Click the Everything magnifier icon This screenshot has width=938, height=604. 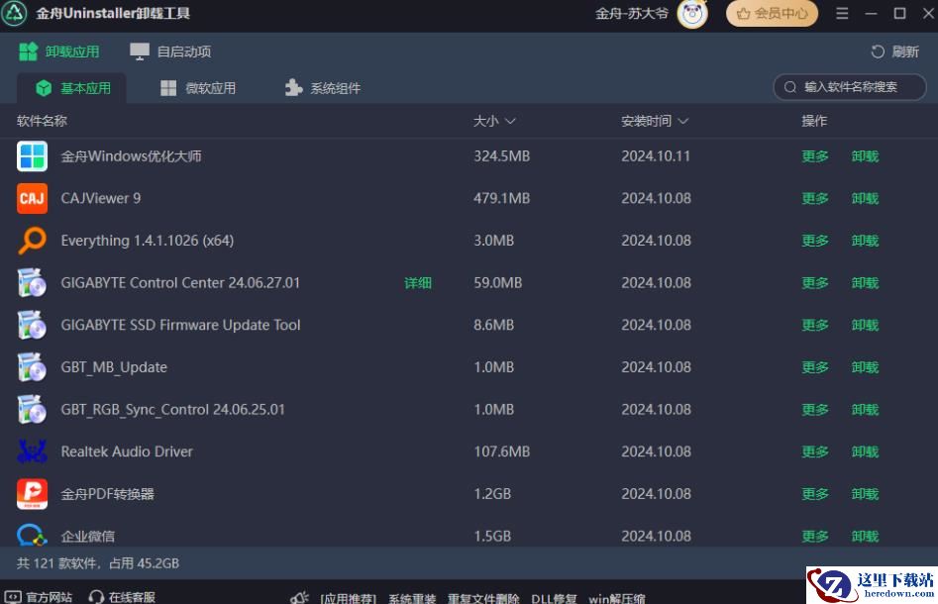(x=32, y=241)
